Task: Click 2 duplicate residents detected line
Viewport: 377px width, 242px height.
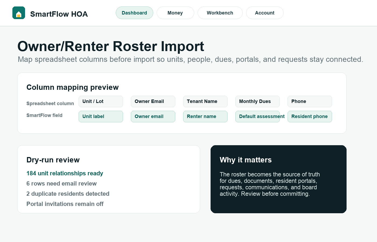Action: pyautogui.click(x=68, y=194)
